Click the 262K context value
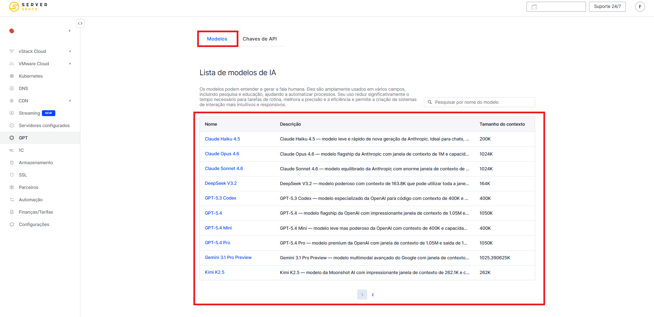 485,272
